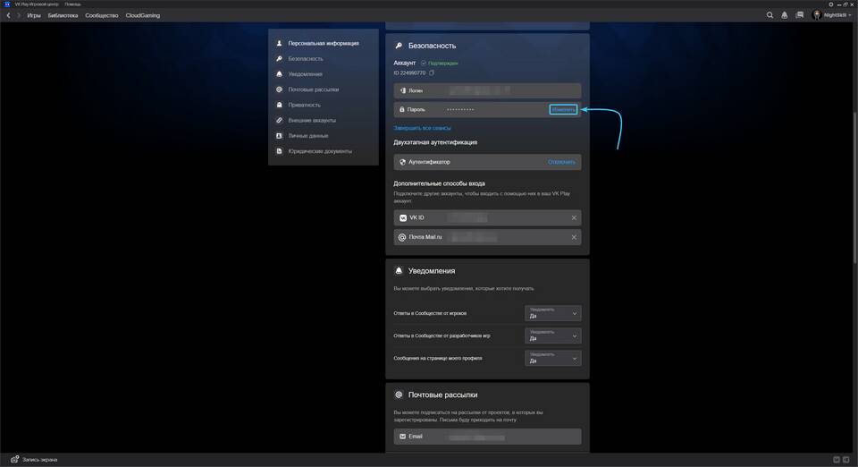Click the NightSkill profile avatar
Image resolution: width=858 pixels, height=467 pixels.
[817, 15]
